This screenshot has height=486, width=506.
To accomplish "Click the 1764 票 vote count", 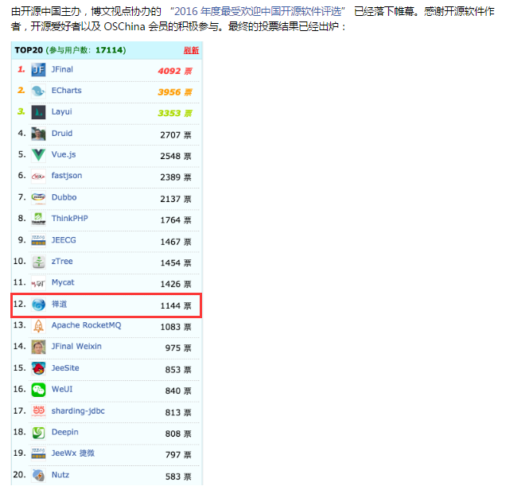I will tap(176, 220).
